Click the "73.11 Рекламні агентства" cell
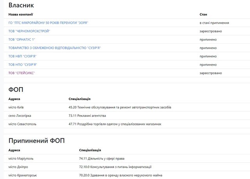 [x=87, y=116]
